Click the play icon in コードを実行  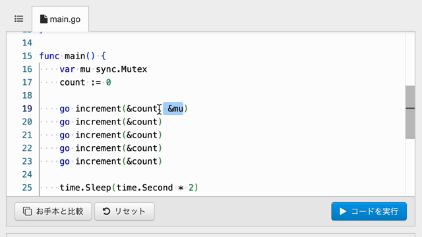click(343, 211)
